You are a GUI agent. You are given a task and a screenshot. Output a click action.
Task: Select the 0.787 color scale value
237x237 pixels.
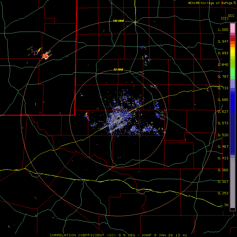tap(223, 76)
